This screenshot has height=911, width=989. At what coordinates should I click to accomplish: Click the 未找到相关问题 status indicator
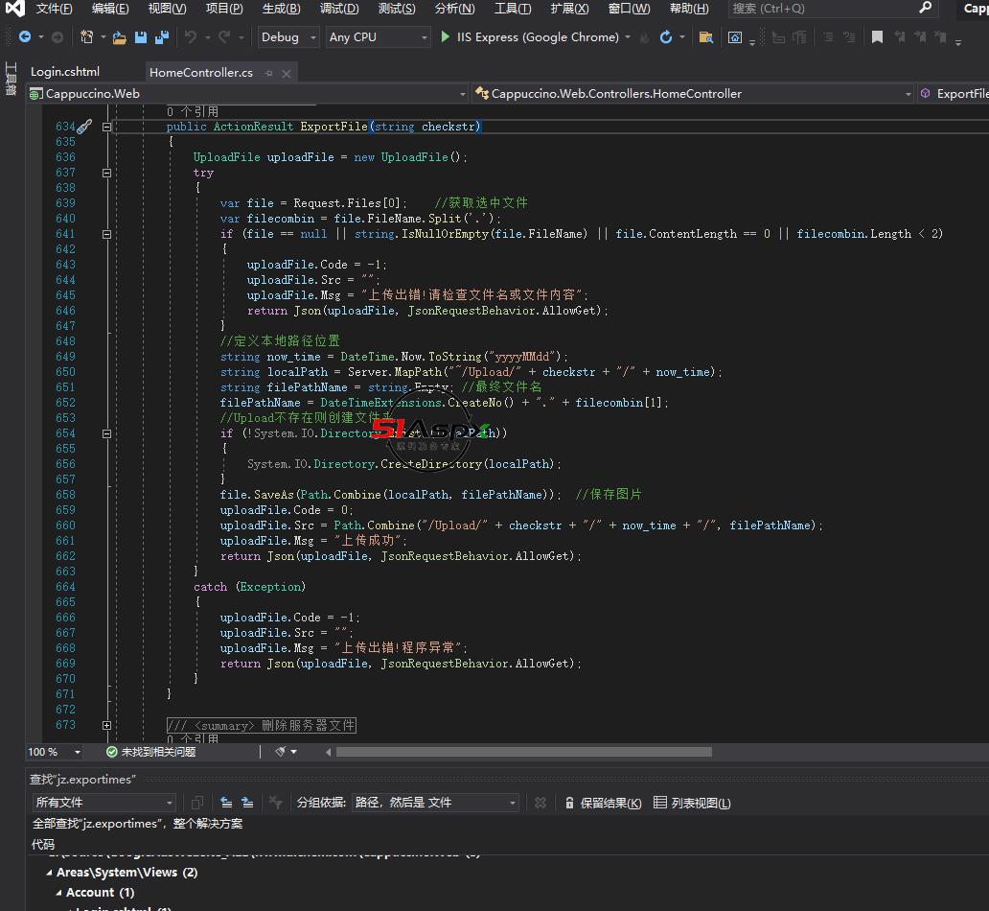pos(150,751)
